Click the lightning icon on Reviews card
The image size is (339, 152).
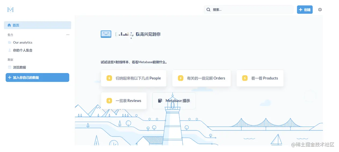(x=109, y=101)
